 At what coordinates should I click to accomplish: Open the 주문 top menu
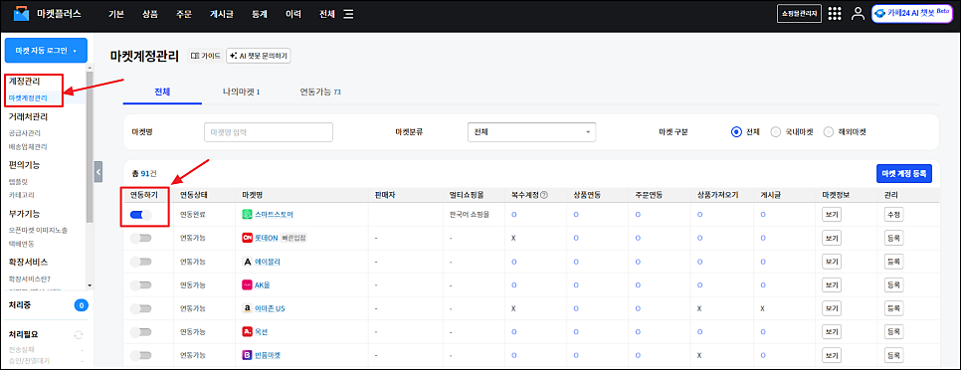pos(184,14)
